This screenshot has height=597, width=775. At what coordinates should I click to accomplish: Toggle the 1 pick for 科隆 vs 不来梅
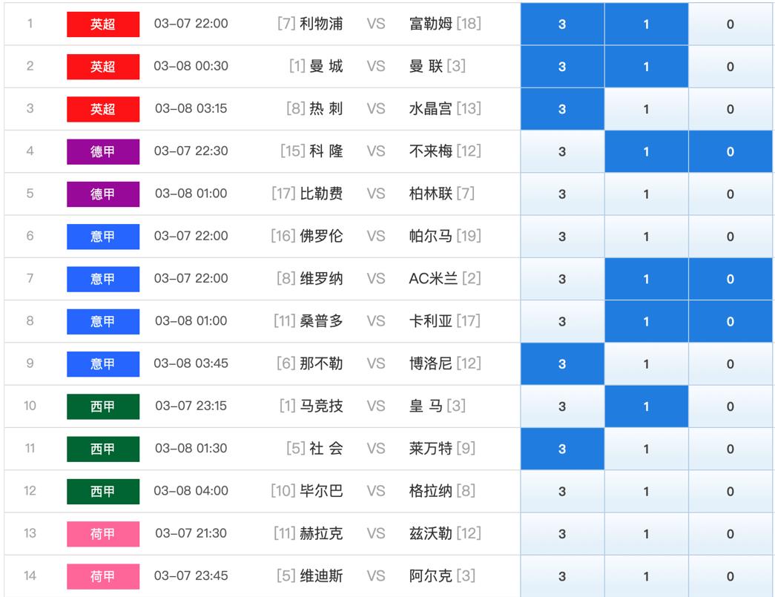[x=646, y=151]
